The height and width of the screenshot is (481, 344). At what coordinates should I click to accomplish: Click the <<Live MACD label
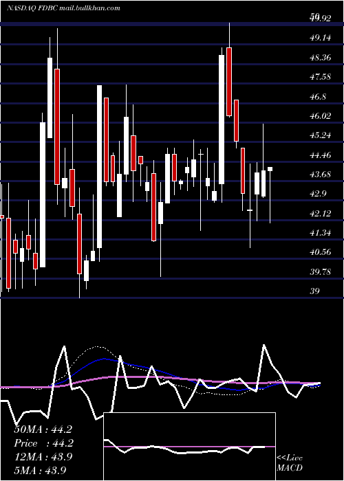290,462
